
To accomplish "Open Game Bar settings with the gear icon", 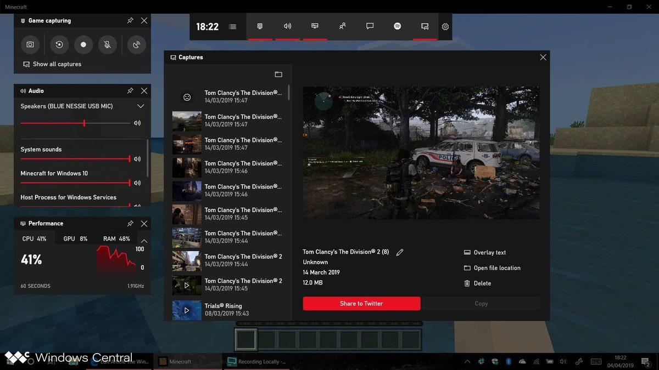I will tap(445, 26).
